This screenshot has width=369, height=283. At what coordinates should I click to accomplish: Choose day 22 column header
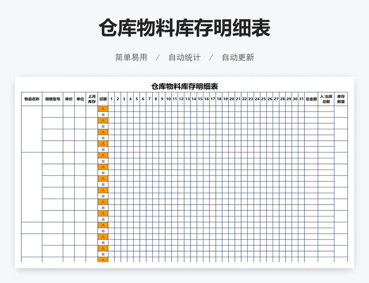click(244, 99)
